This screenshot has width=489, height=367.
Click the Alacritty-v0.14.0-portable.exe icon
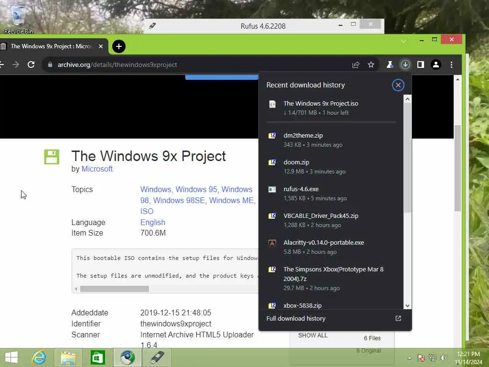[272, 243]
